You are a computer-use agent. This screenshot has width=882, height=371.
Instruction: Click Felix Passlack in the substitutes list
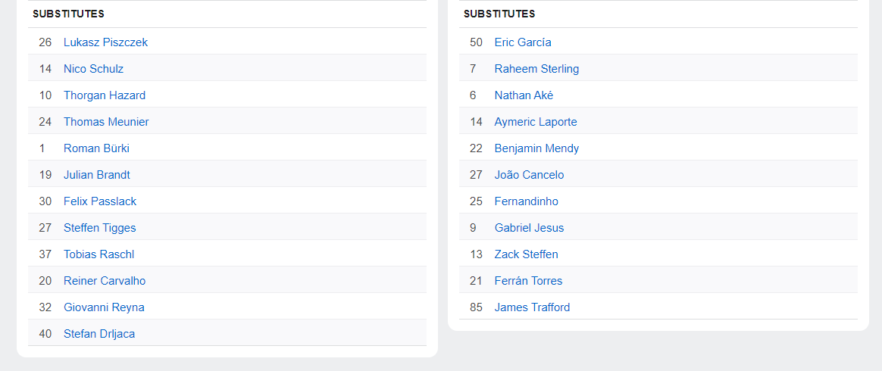pos(100,201)
